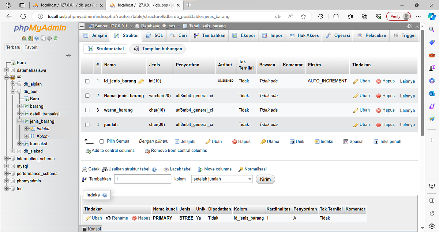Screen dimensions: 439x232
Task: Click the phpMyAdmin home icon
Action: [24, 38]
